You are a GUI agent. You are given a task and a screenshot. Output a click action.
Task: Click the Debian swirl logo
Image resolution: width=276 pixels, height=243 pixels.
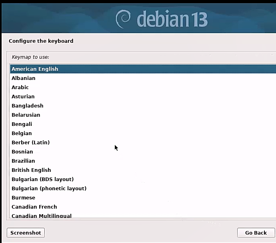pos(124,18)
